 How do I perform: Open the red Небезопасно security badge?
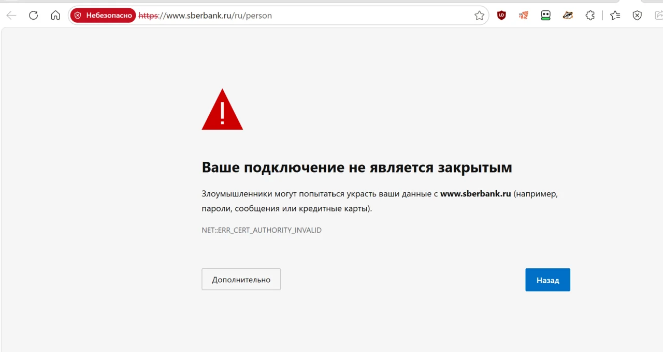(104, 16)
